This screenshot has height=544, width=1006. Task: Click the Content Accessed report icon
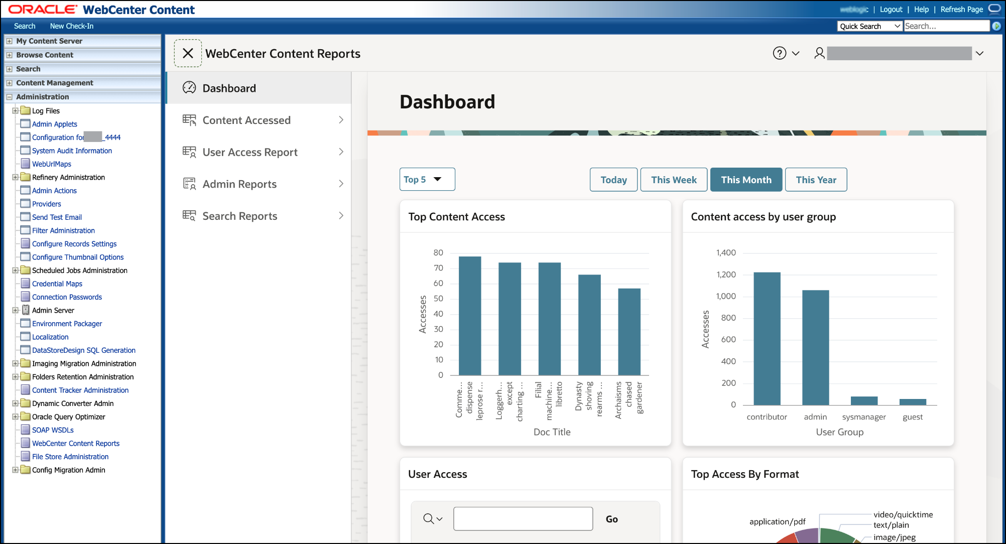(x=189, y=120)
